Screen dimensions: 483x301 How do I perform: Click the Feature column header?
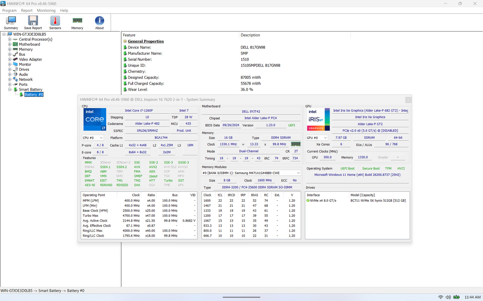(x=180, y=35)
